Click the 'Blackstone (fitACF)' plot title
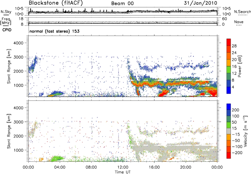 click(56, 3)
